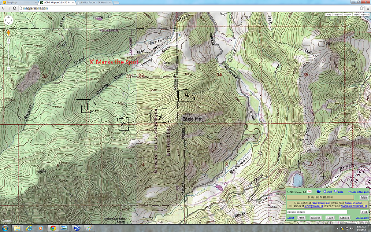371x232 pixels.
Task: Click the Options button
Action: tap(344, 218)
